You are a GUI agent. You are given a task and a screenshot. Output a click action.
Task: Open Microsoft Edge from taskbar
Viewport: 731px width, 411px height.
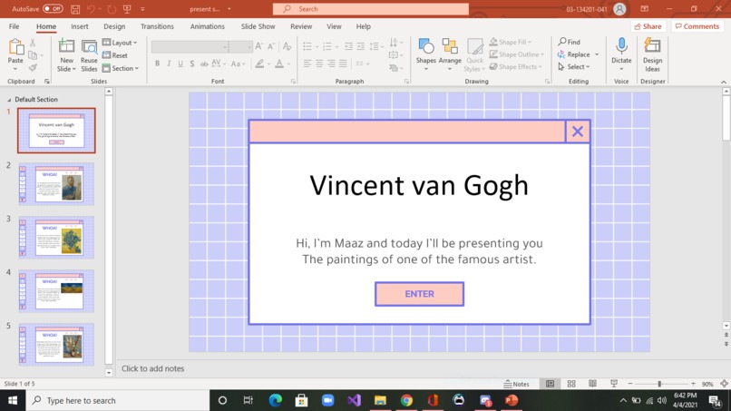(276, 400)
